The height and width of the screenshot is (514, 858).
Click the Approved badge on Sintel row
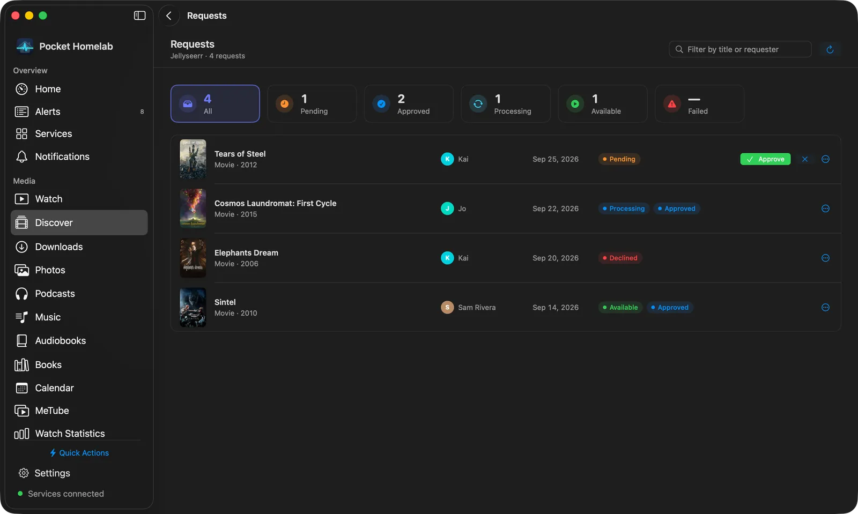(x=670, y=307)
